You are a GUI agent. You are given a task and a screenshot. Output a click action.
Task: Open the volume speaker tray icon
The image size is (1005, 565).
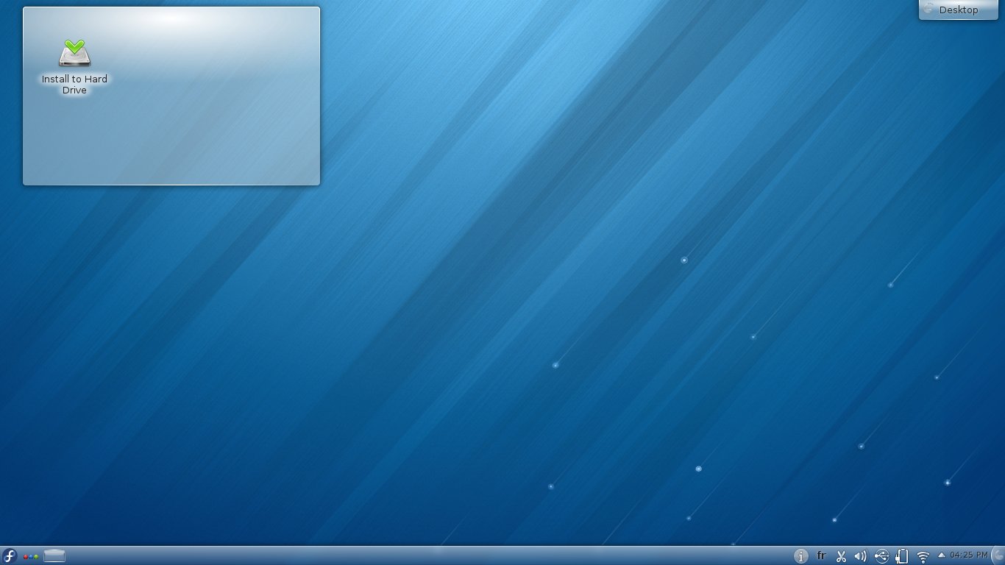tap(861, 556)
